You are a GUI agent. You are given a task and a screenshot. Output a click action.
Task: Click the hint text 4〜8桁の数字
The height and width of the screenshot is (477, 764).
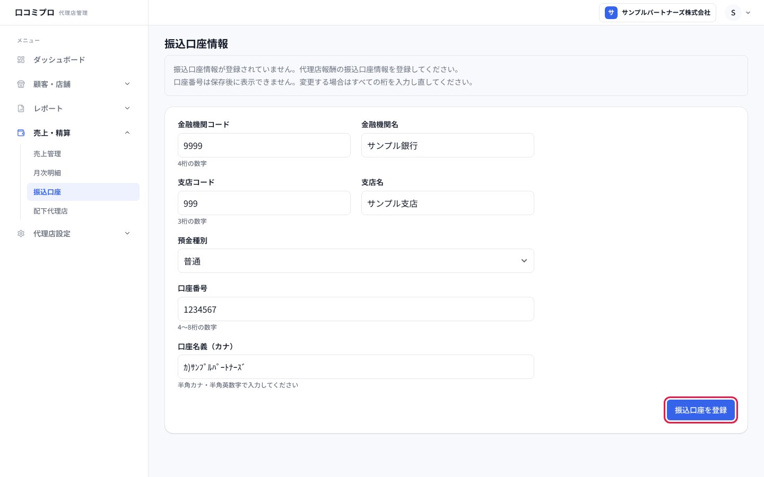click(x=197, y=328)
